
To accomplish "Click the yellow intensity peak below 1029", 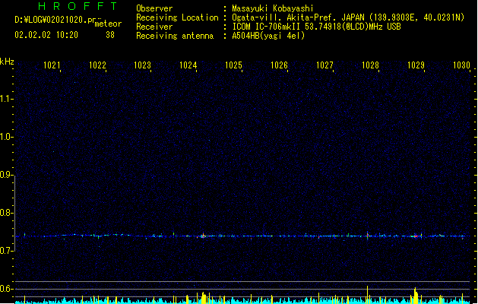I will tap(416, 295).
